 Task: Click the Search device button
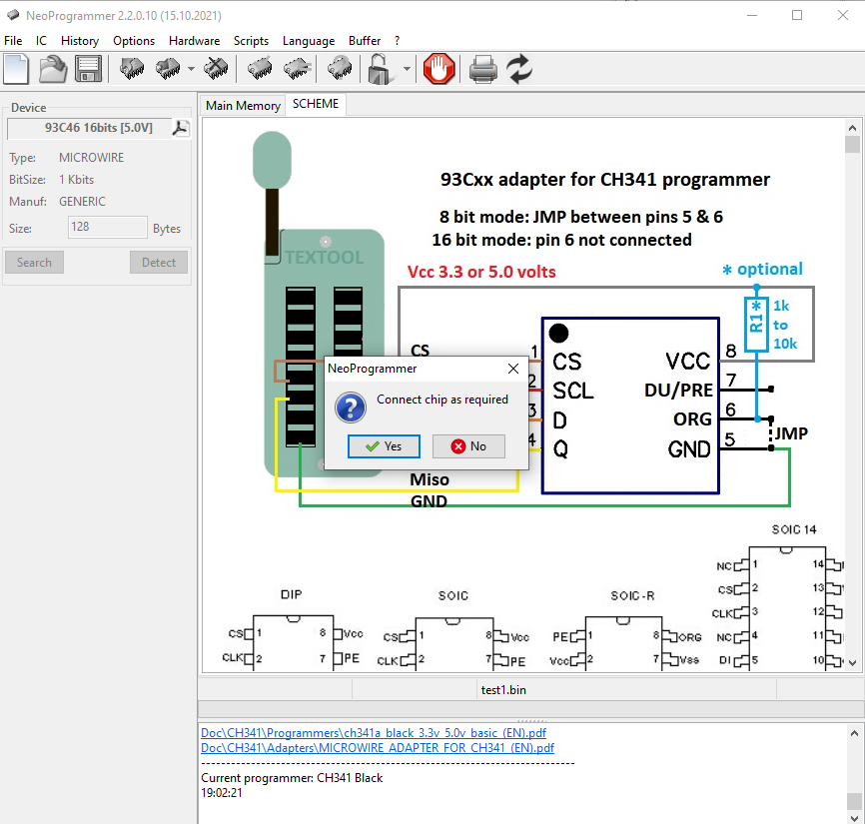coord(34,263)
